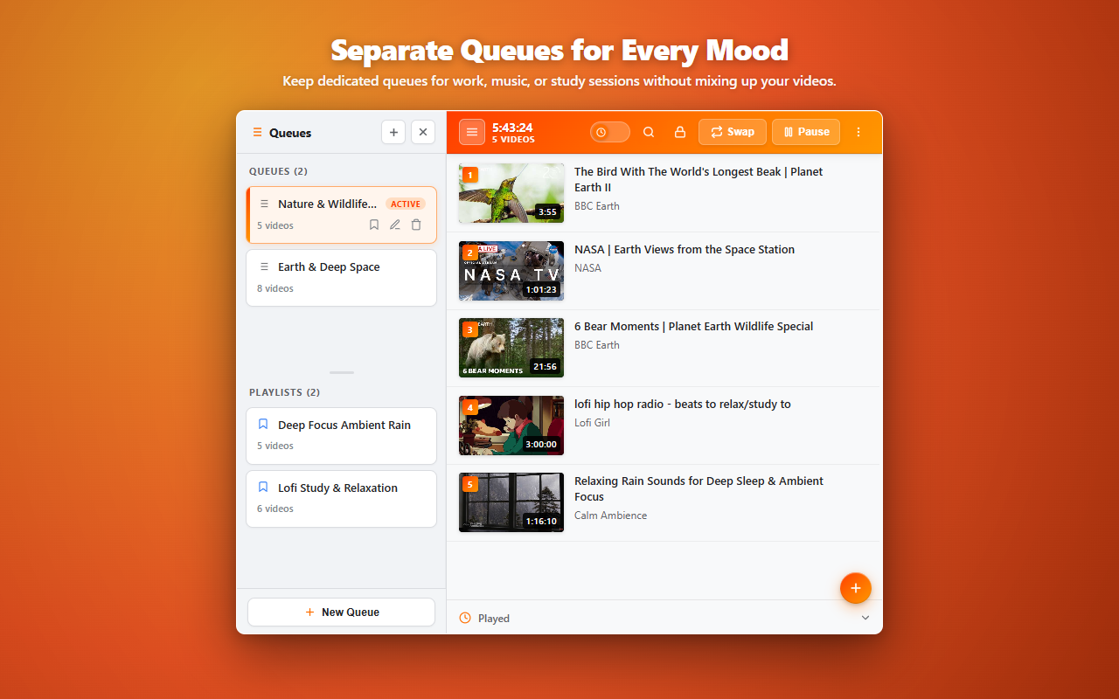Click 'Relaxing Rain Sounds for Deep Sleep' title
1119x699 pixels.
point(699,488)
